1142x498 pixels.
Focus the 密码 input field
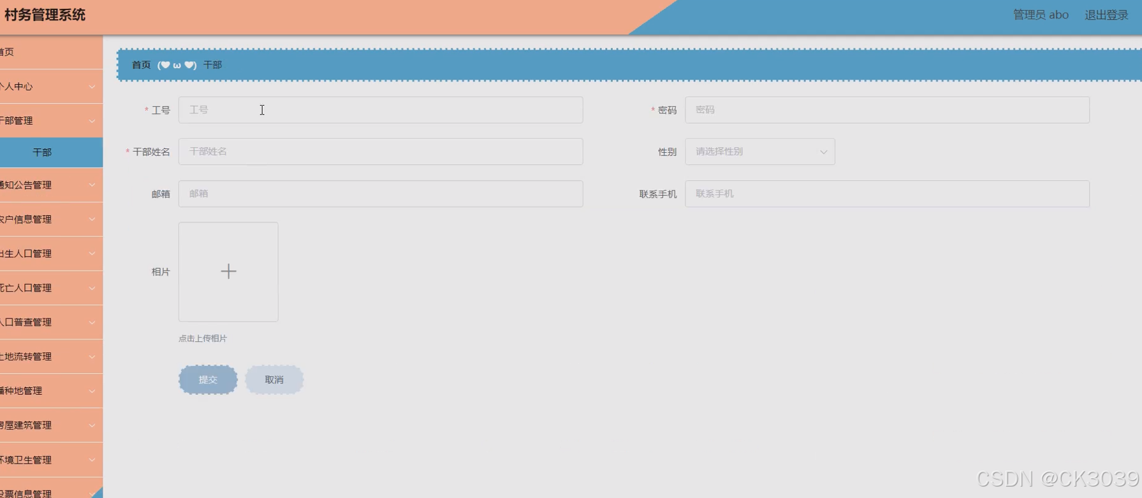887,110
